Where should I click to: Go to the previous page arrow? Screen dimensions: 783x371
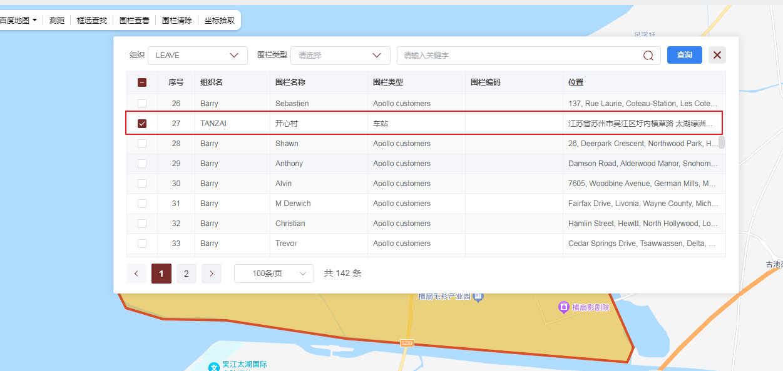136,274
